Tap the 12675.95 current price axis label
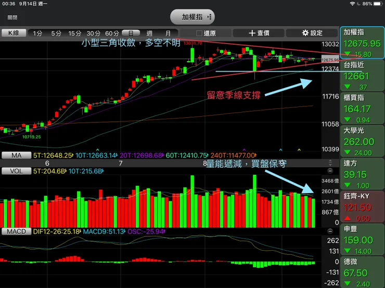Screen dimensions: 385x288 click(x=330, y=60)
